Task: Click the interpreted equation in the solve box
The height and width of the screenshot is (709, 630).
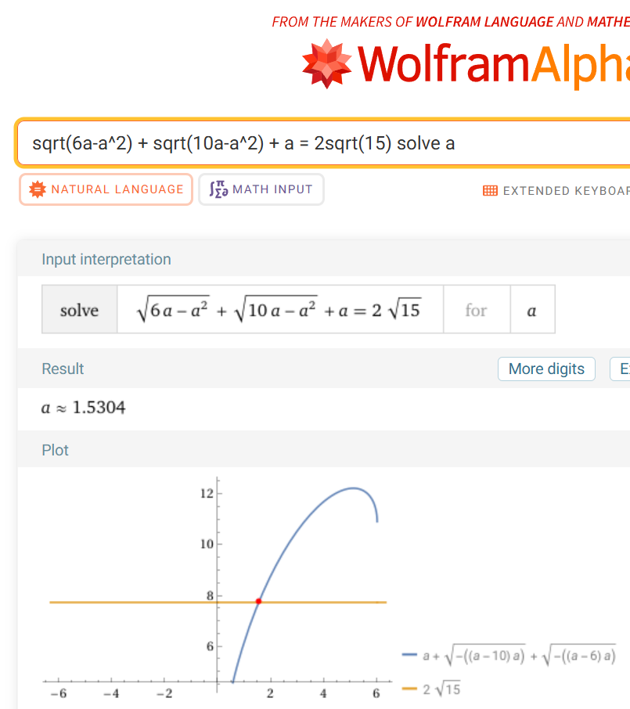Action: 279,311
